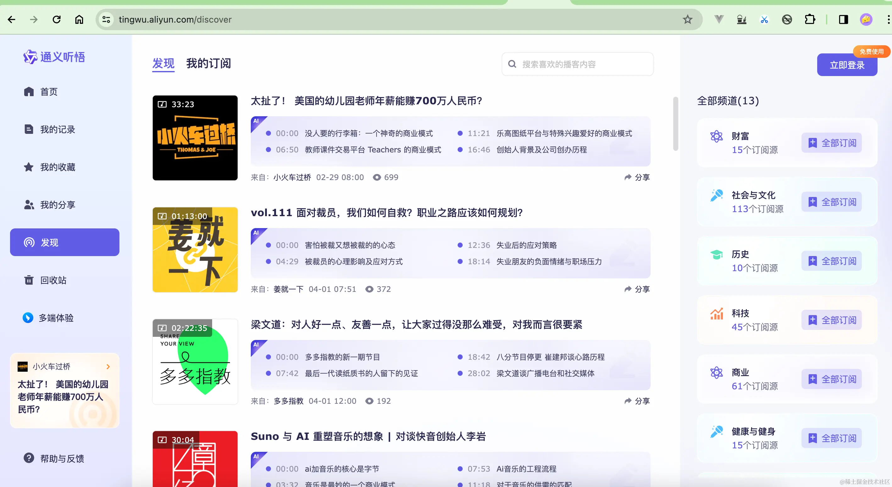Open the browser extensions puzzle icon
The height and width of the screenshot is (487, 892).
[810, 19]
